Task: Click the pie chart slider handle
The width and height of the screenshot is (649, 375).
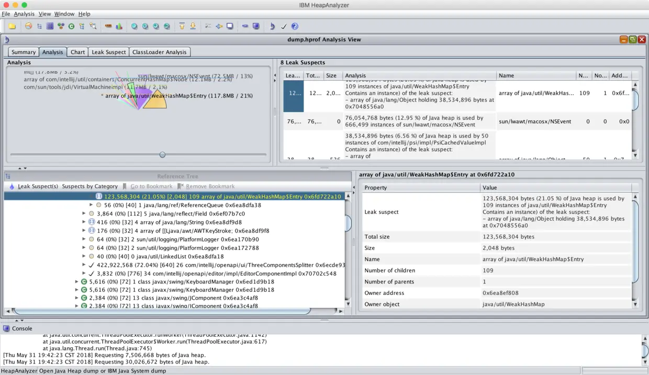Action: (162, 154)
